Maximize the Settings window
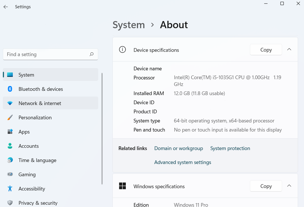304x207 pixels. coord(282,3)
